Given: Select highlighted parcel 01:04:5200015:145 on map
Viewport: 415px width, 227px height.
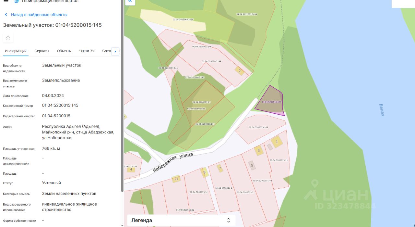Looking at the screenshot, I should click(272, 102).
